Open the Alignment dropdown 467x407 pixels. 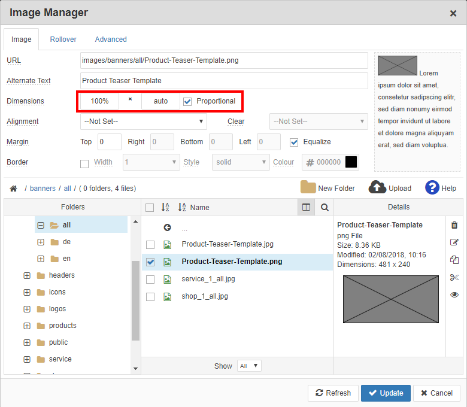point(144,122)
